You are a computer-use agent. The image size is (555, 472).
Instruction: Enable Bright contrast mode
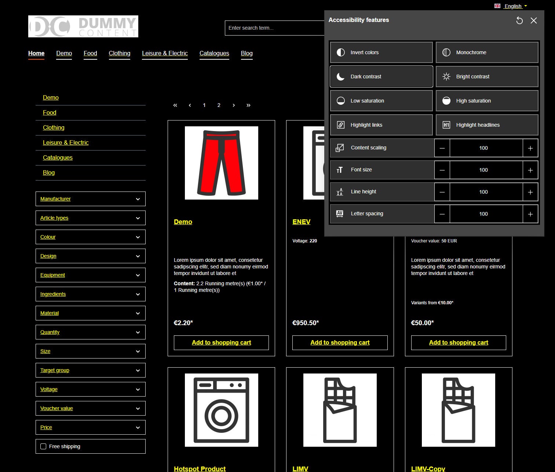(x=487, y=77)
